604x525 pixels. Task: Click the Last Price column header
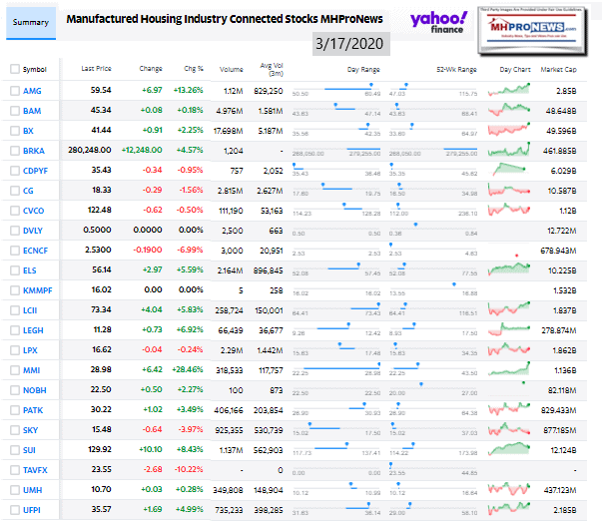click(95, 69)
